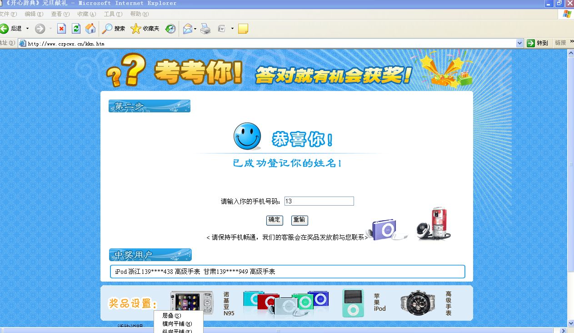Screen dimensions: 574x333
Task: Open the homepage via the Home icon
Action: click(x=91, y=29)
